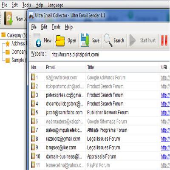Image resolution: width=170 pixels, height=170 pixels.
Task: Select email domain-business@l...
Action: pyautogui.click(x=64, y=156)
